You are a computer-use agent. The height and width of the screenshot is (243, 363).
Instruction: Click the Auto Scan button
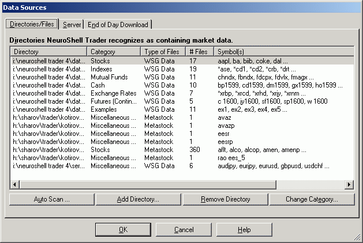pos(51,199)
